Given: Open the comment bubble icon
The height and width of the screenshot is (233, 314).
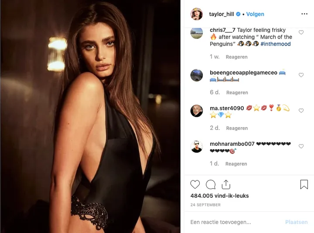Looking at the screenshot, I should click(x=211, y=184).
